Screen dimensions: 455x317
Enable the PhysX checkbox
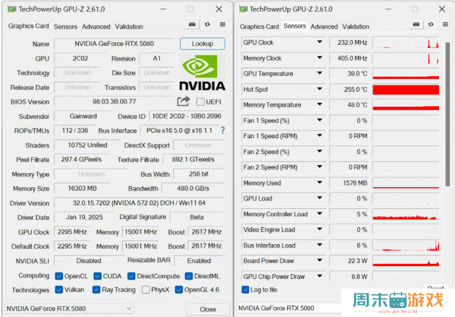click(146, 290)
